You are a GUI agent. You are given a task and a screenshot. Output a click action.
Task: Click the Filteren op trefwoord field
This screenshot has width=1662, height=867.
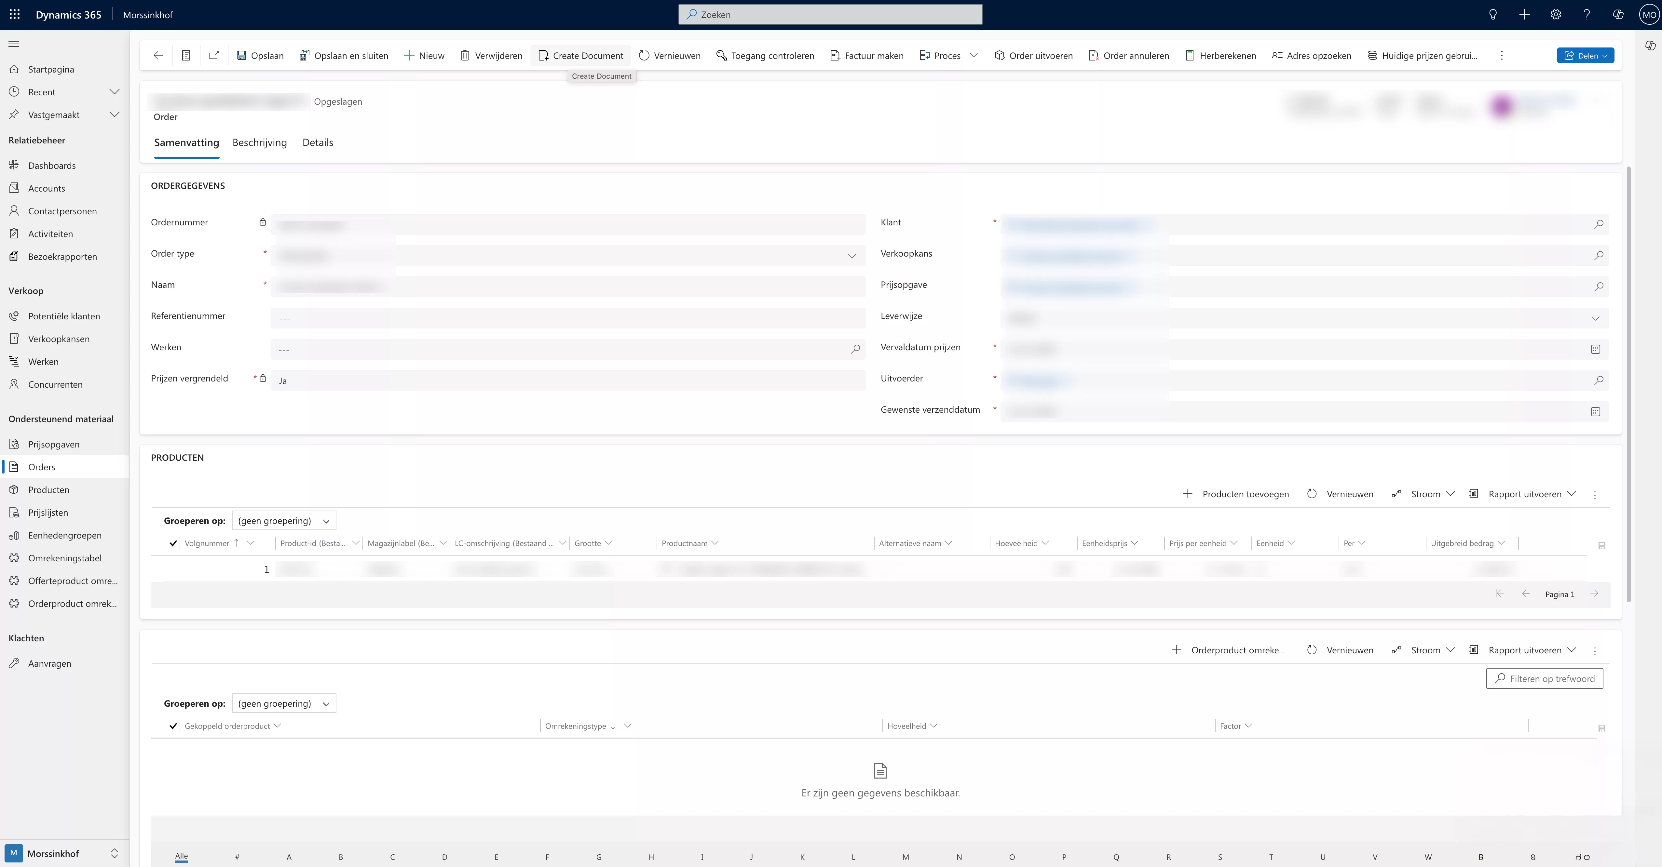click(1544, 678)
